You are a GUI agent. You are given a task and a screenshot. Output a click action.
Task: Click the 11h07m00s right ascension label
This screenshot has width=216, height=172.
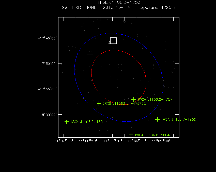point(64,141)
